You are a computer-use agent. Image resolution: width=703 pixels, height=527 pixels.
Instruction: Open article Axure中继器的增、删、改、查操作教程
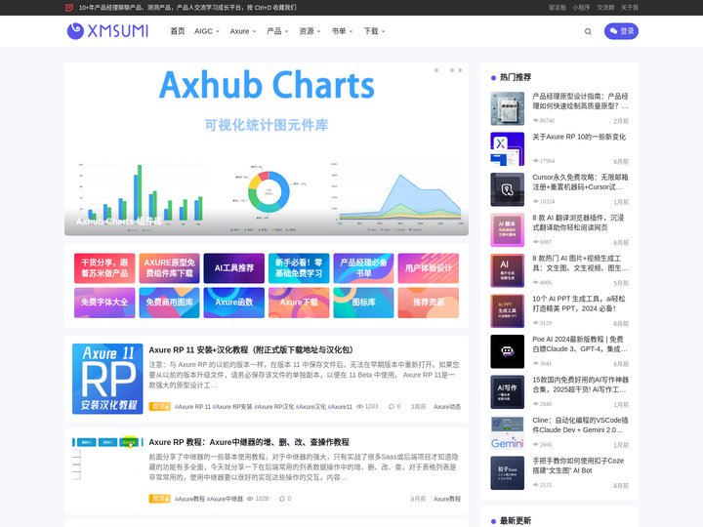pos(249,442)
